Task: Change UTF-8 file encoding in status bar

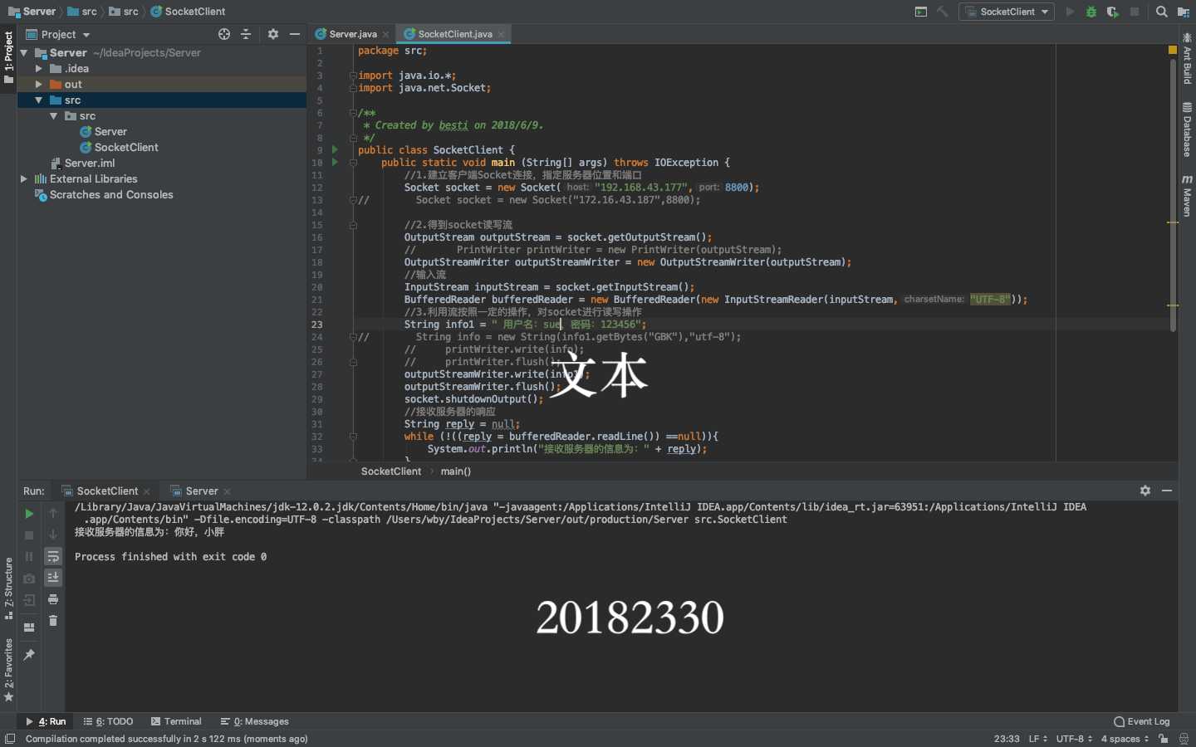Action: [x=1074, y=739]
